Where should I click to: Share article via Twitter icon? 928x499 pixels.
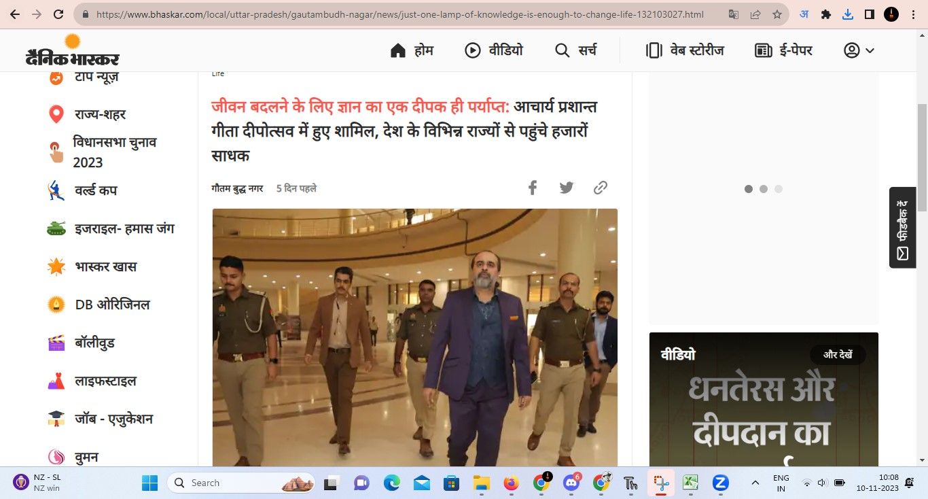567,188
